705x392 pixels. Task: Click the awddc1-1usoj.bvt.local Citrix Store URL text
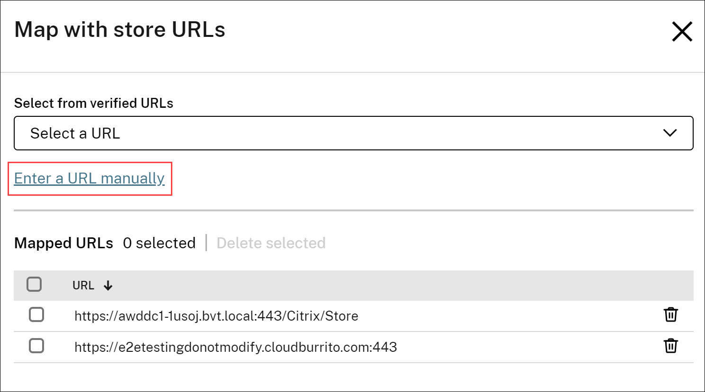[x=216, y=316]
